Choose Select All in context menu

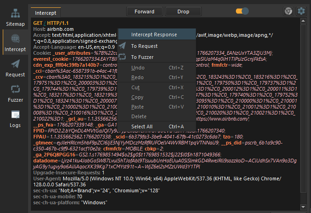pyautogui.click(x=157, y=127)
